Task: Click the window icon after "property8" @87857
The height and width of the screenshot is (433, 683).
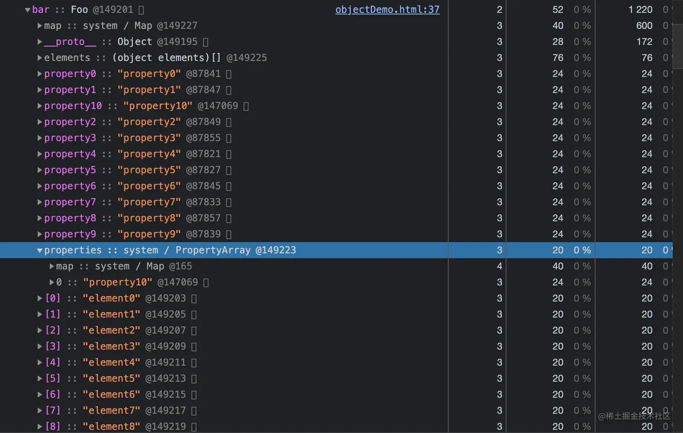Action: tap(229, 219)
